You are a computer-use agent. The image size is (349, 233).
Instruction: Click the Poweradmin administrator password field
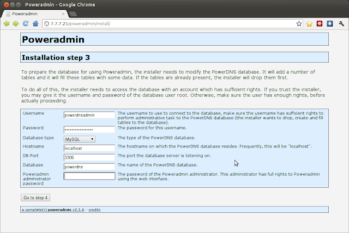89,176
